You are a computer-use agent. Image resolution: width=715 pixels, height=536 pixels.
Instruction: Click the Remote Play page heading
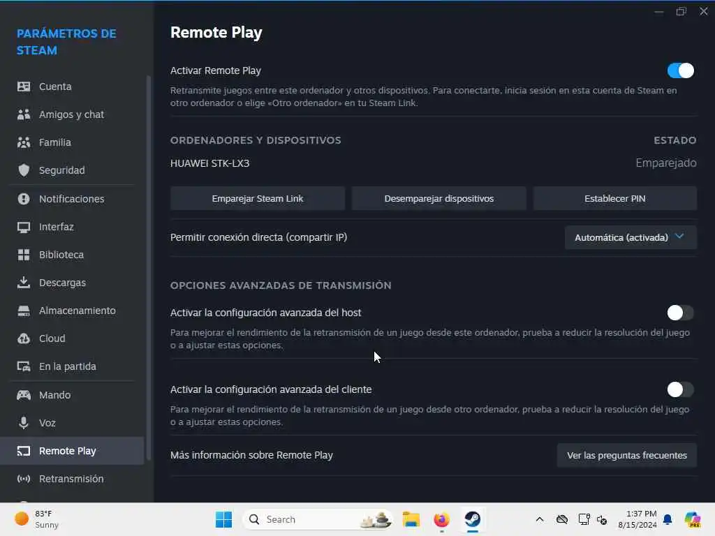[216, 32]
